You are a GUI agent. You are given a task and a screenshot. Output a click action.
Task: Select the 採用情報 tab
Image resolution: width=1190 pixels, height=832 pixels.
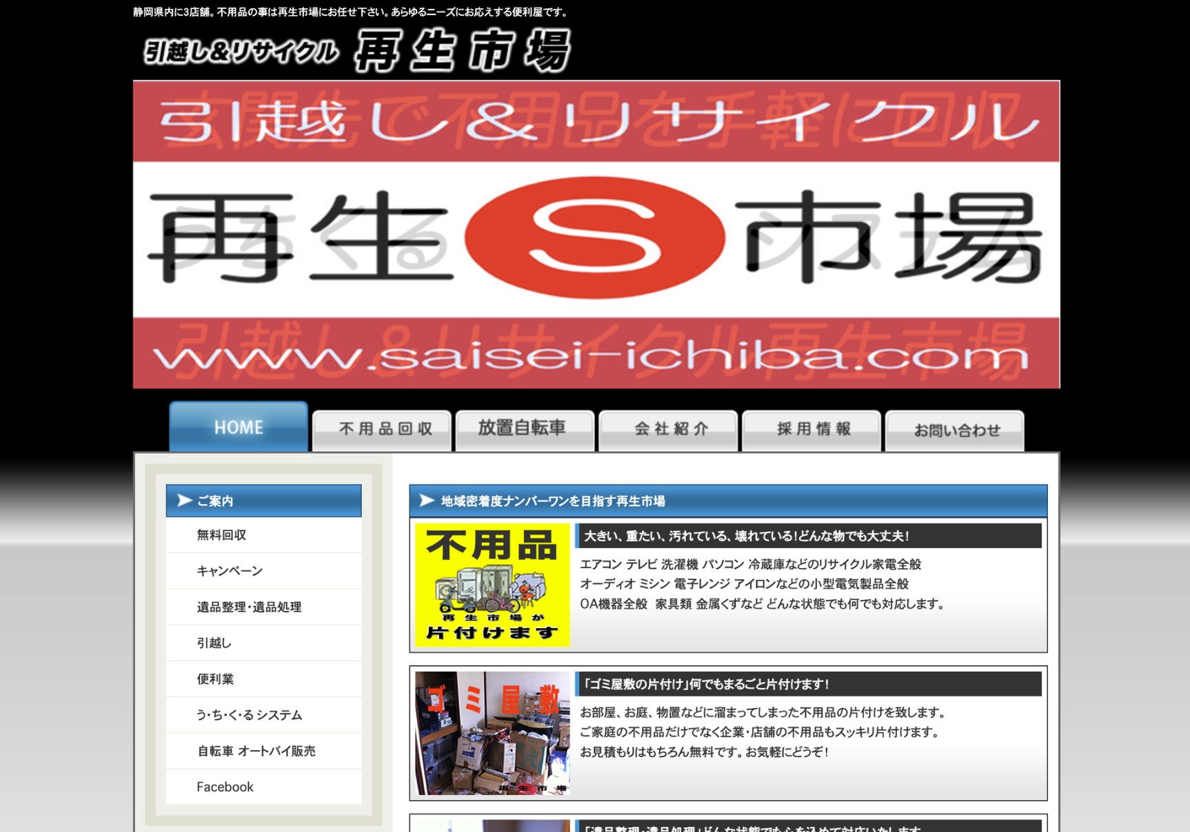point(811,430)
